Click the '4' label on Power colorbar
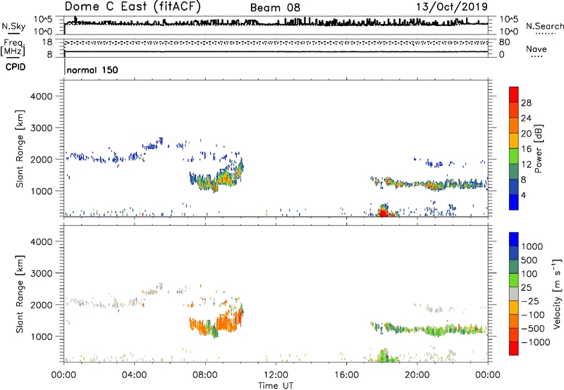The width and height of the screenshot is (564, 390). pos(524,196)
